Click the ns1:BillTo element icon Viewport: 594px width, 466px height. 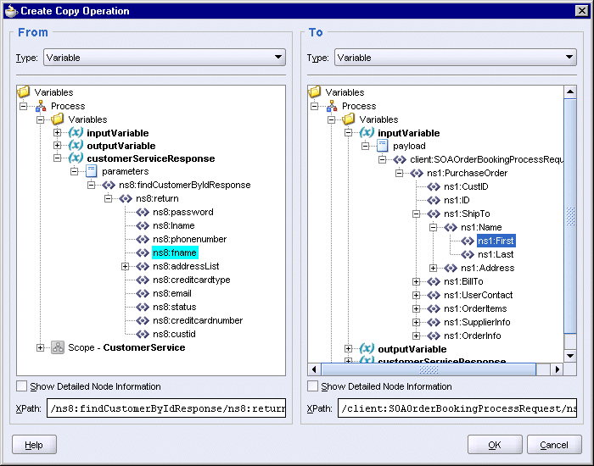[434, 282]
